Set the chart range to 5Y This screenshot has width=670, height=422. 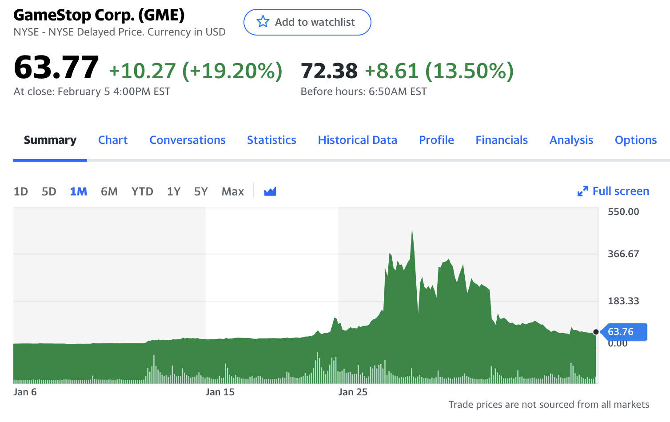(x=201, y=191)
